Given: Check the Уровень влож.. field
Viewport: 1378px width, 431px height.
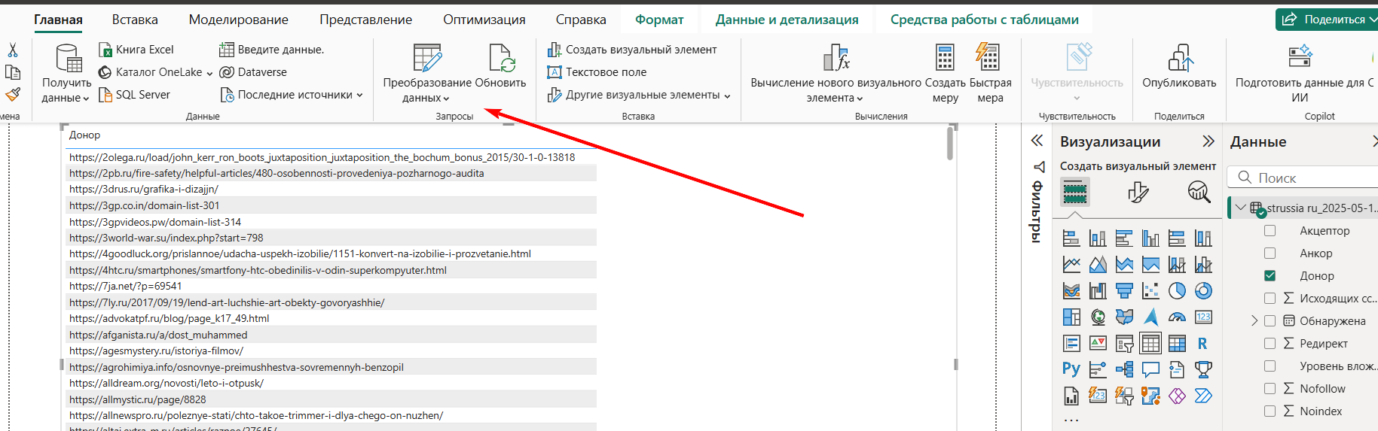Looking at the screenshot, I should coord(1270,366).
